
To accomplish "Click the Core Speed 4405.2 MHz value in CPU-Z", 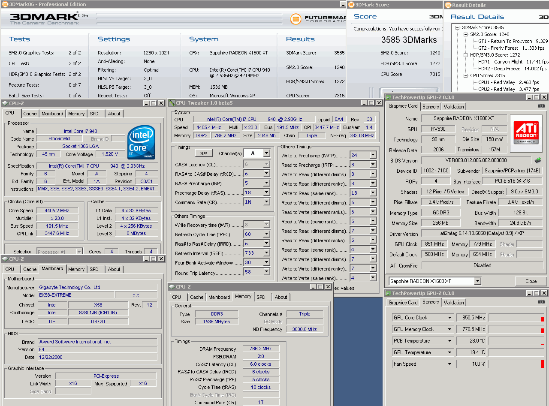I will click(x=57, y=211).
